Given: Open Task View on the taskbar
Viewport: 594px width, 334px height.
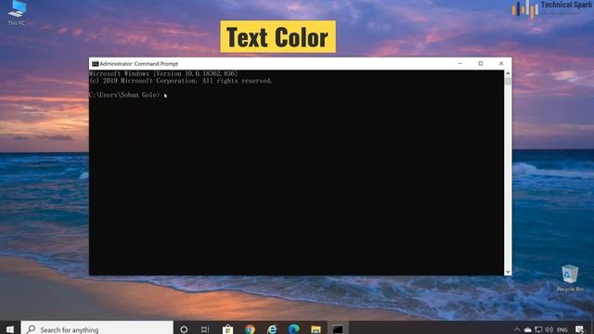Looking at the screenshot, I should tap(205, 329).
